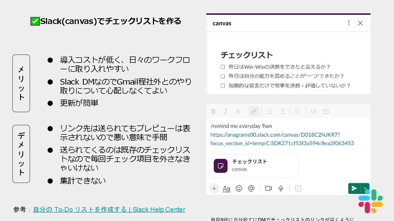Record a video clip
Viewport: 394px width, 221px height.
pos(268,188)
